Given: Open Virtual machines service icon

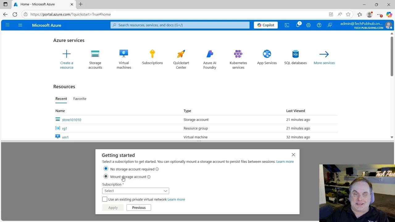Looking at the screenshot, I should [124, 54].
